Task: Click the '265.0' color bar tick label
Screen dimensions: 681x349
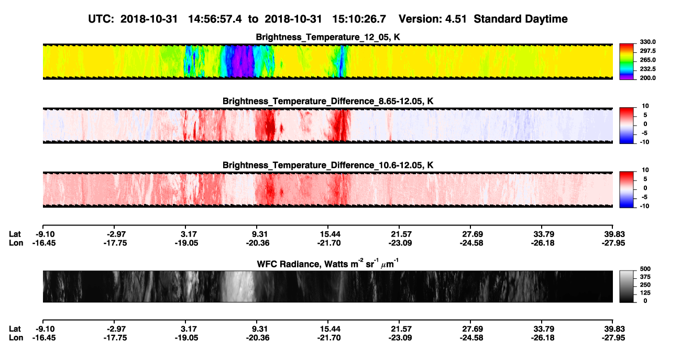Action: click(x=647, y=60)
